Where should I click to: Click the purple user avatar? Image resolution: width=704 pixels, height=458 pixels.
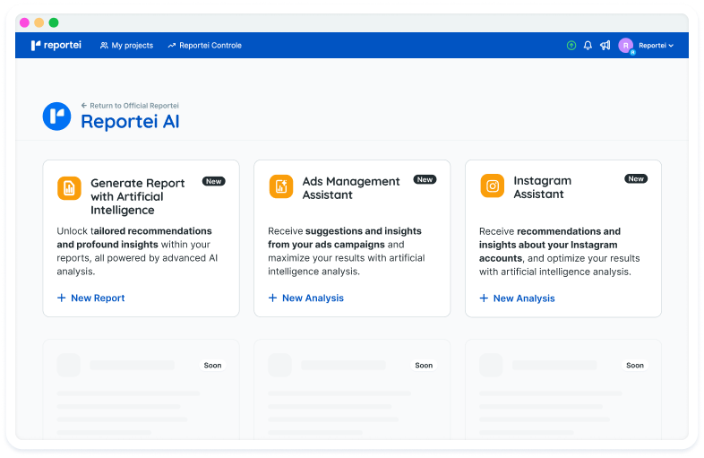(x=626, y=46)
